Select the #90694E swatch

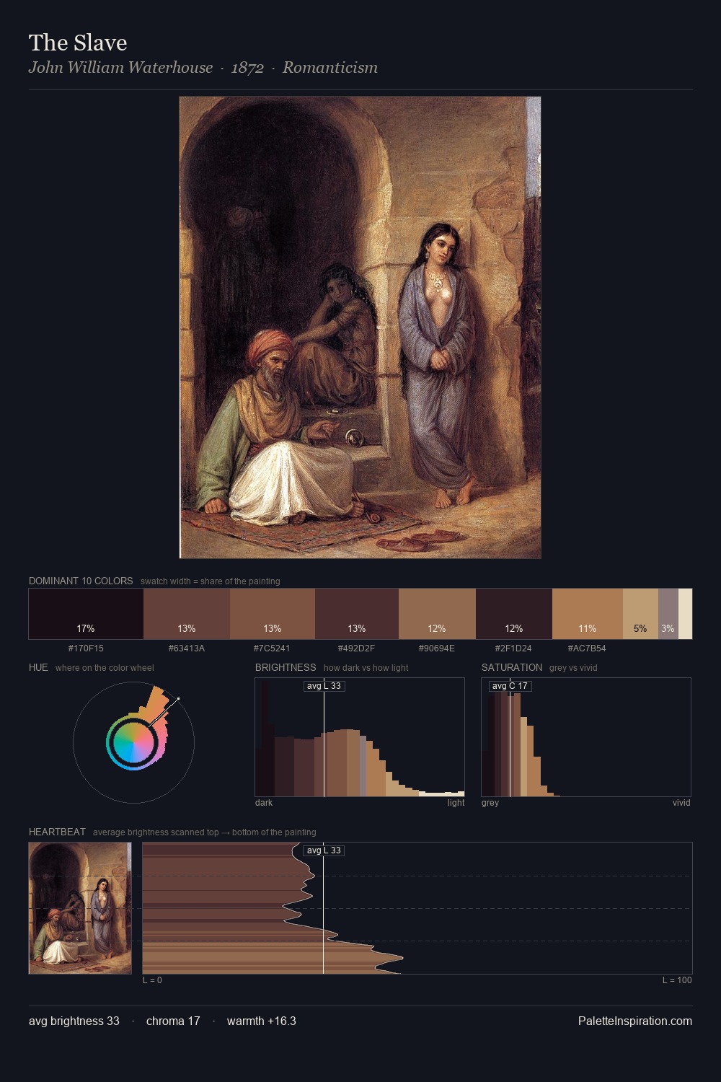coord(437,614)
